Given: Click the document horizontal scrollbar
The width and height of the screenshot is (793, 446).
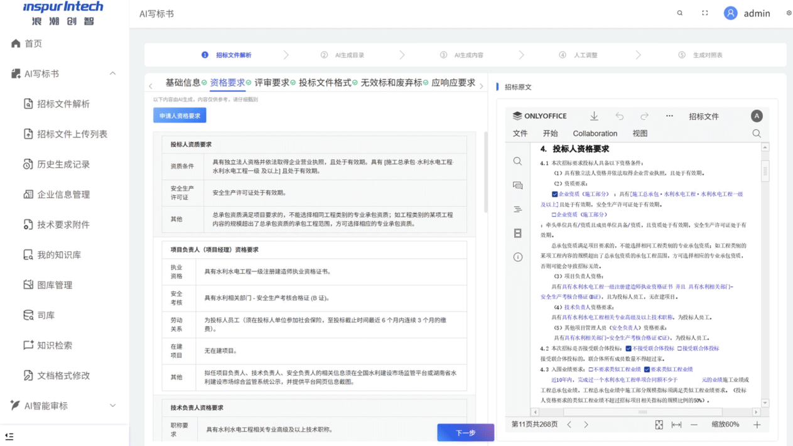Looking at the screenshot, I should tap(642, 412).
